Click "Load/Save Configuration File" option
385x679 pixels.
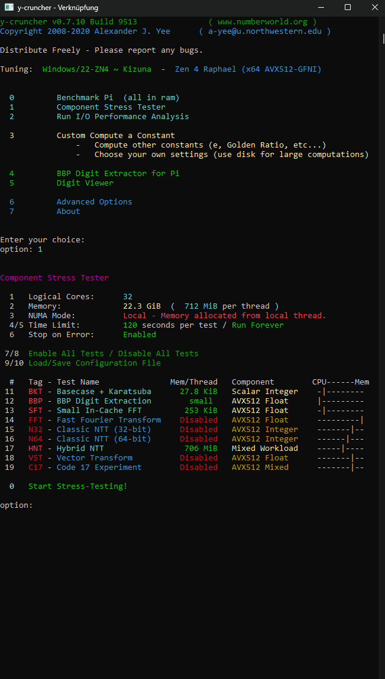[x=94, y=363]
